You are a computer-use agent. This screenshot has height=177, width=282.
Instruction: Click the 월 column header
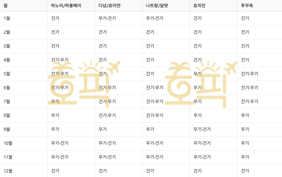[6, 6]
